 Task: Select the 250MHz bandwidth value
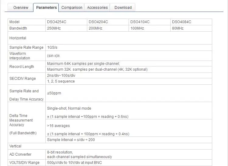tap(54, 28)
